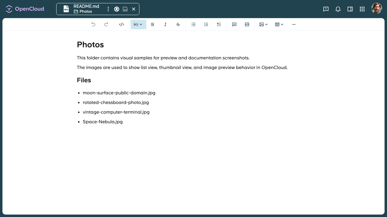Click the 'The images are used' paragraph
Viewport: 387px width, 217px height.
click(x=182, y=68)
